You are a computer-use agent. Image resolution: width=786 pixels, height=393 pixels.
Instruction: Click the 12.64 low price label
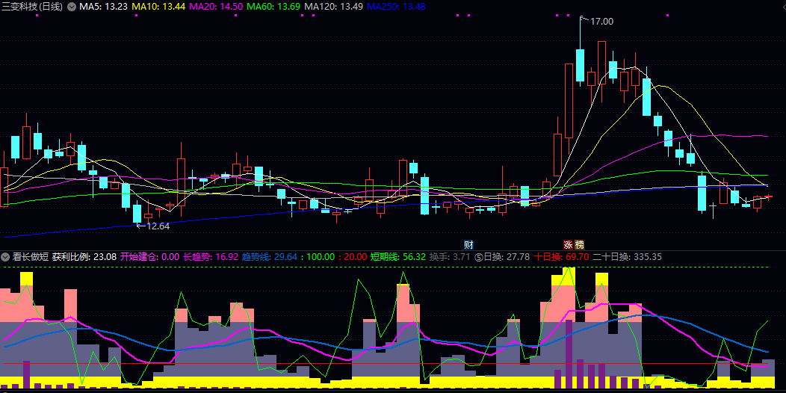158,226
